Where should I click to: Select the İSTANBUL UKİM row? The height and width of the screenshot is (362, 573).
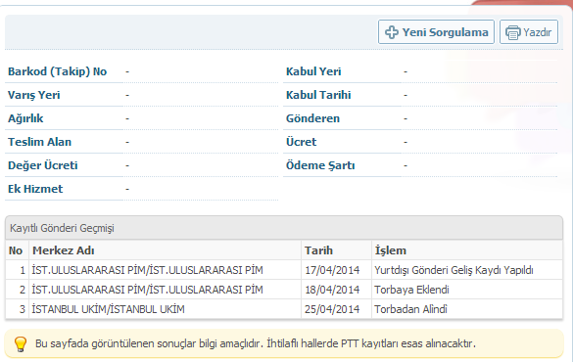tap(284, 309)
